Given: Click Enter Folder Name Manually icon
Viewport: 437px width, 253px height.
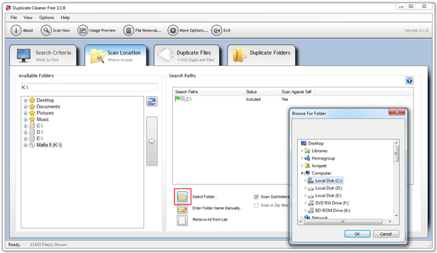Looking at the screenshot, I should [x=182, y=209].
